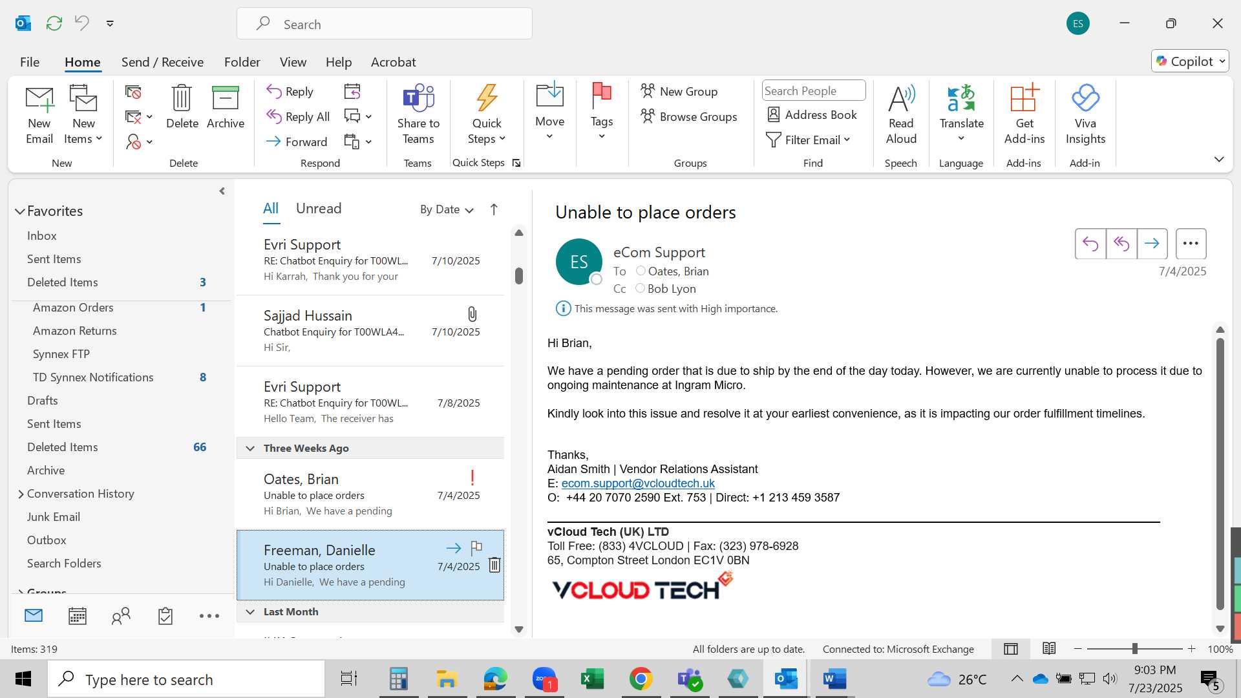The width and height of the screenshot is (1241, 698).
Task: Click the Undo icon in title bar
Action: pyautogui.click(x=81, y=23)
